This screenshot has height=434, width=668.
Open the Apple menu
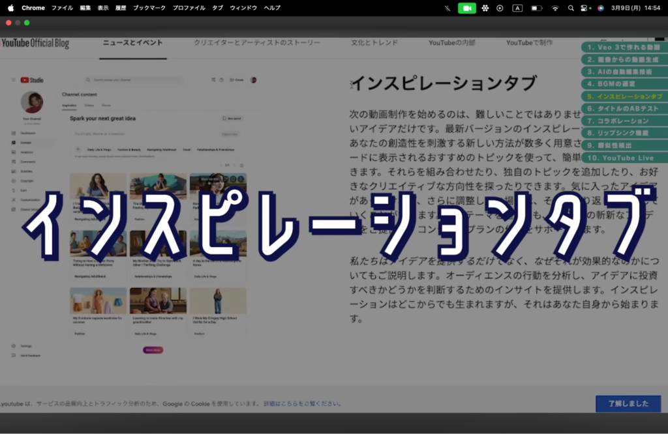click(x=10, y=8)
